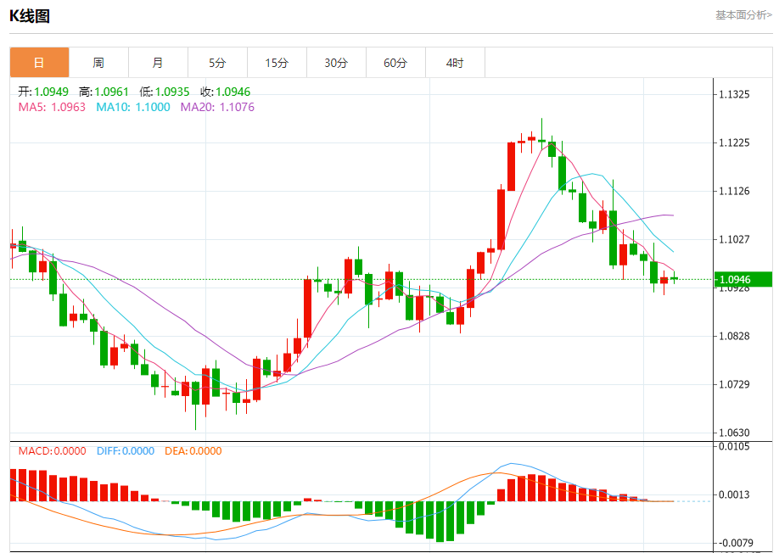
Task: Open the 基本面分析> link
Action: pos(743,15)
